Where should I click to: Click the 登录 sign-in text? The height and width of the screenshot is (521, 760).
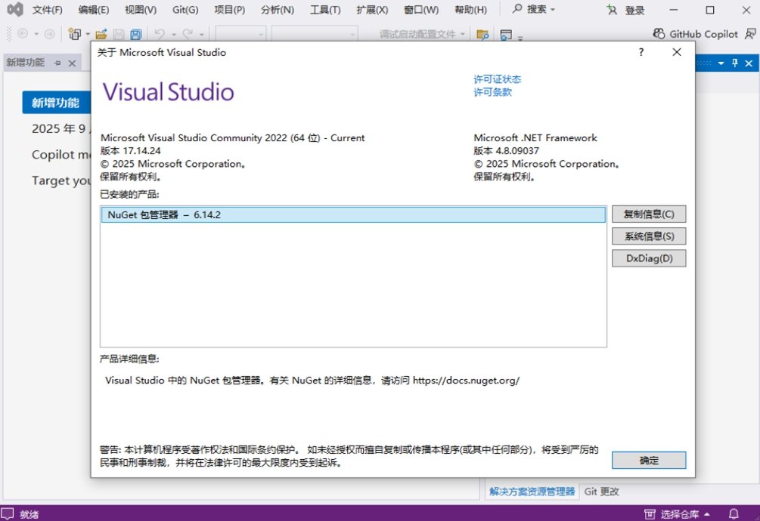634,10
